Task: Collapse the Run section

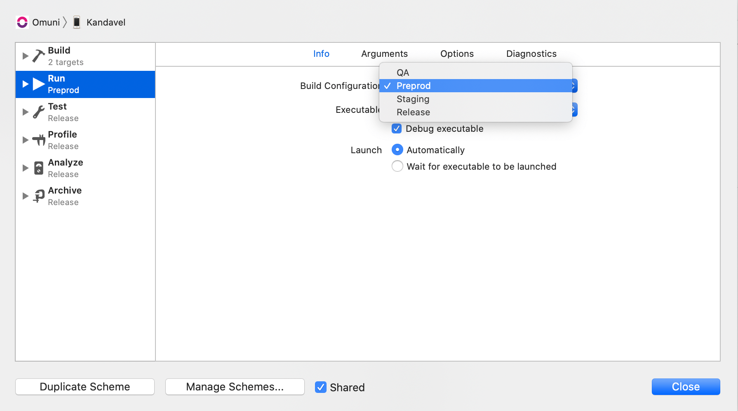Action: [25, 83]
